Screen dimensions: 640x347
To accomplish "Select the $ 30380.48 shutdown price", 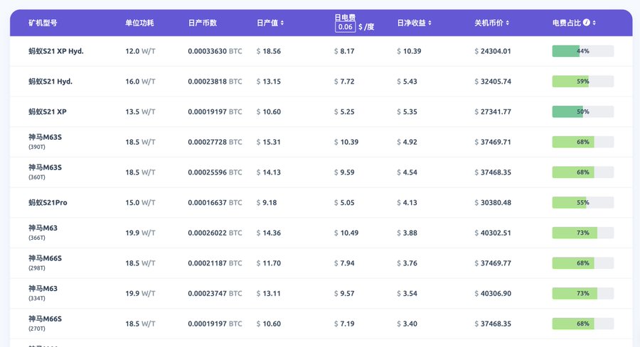I will 493,202.
